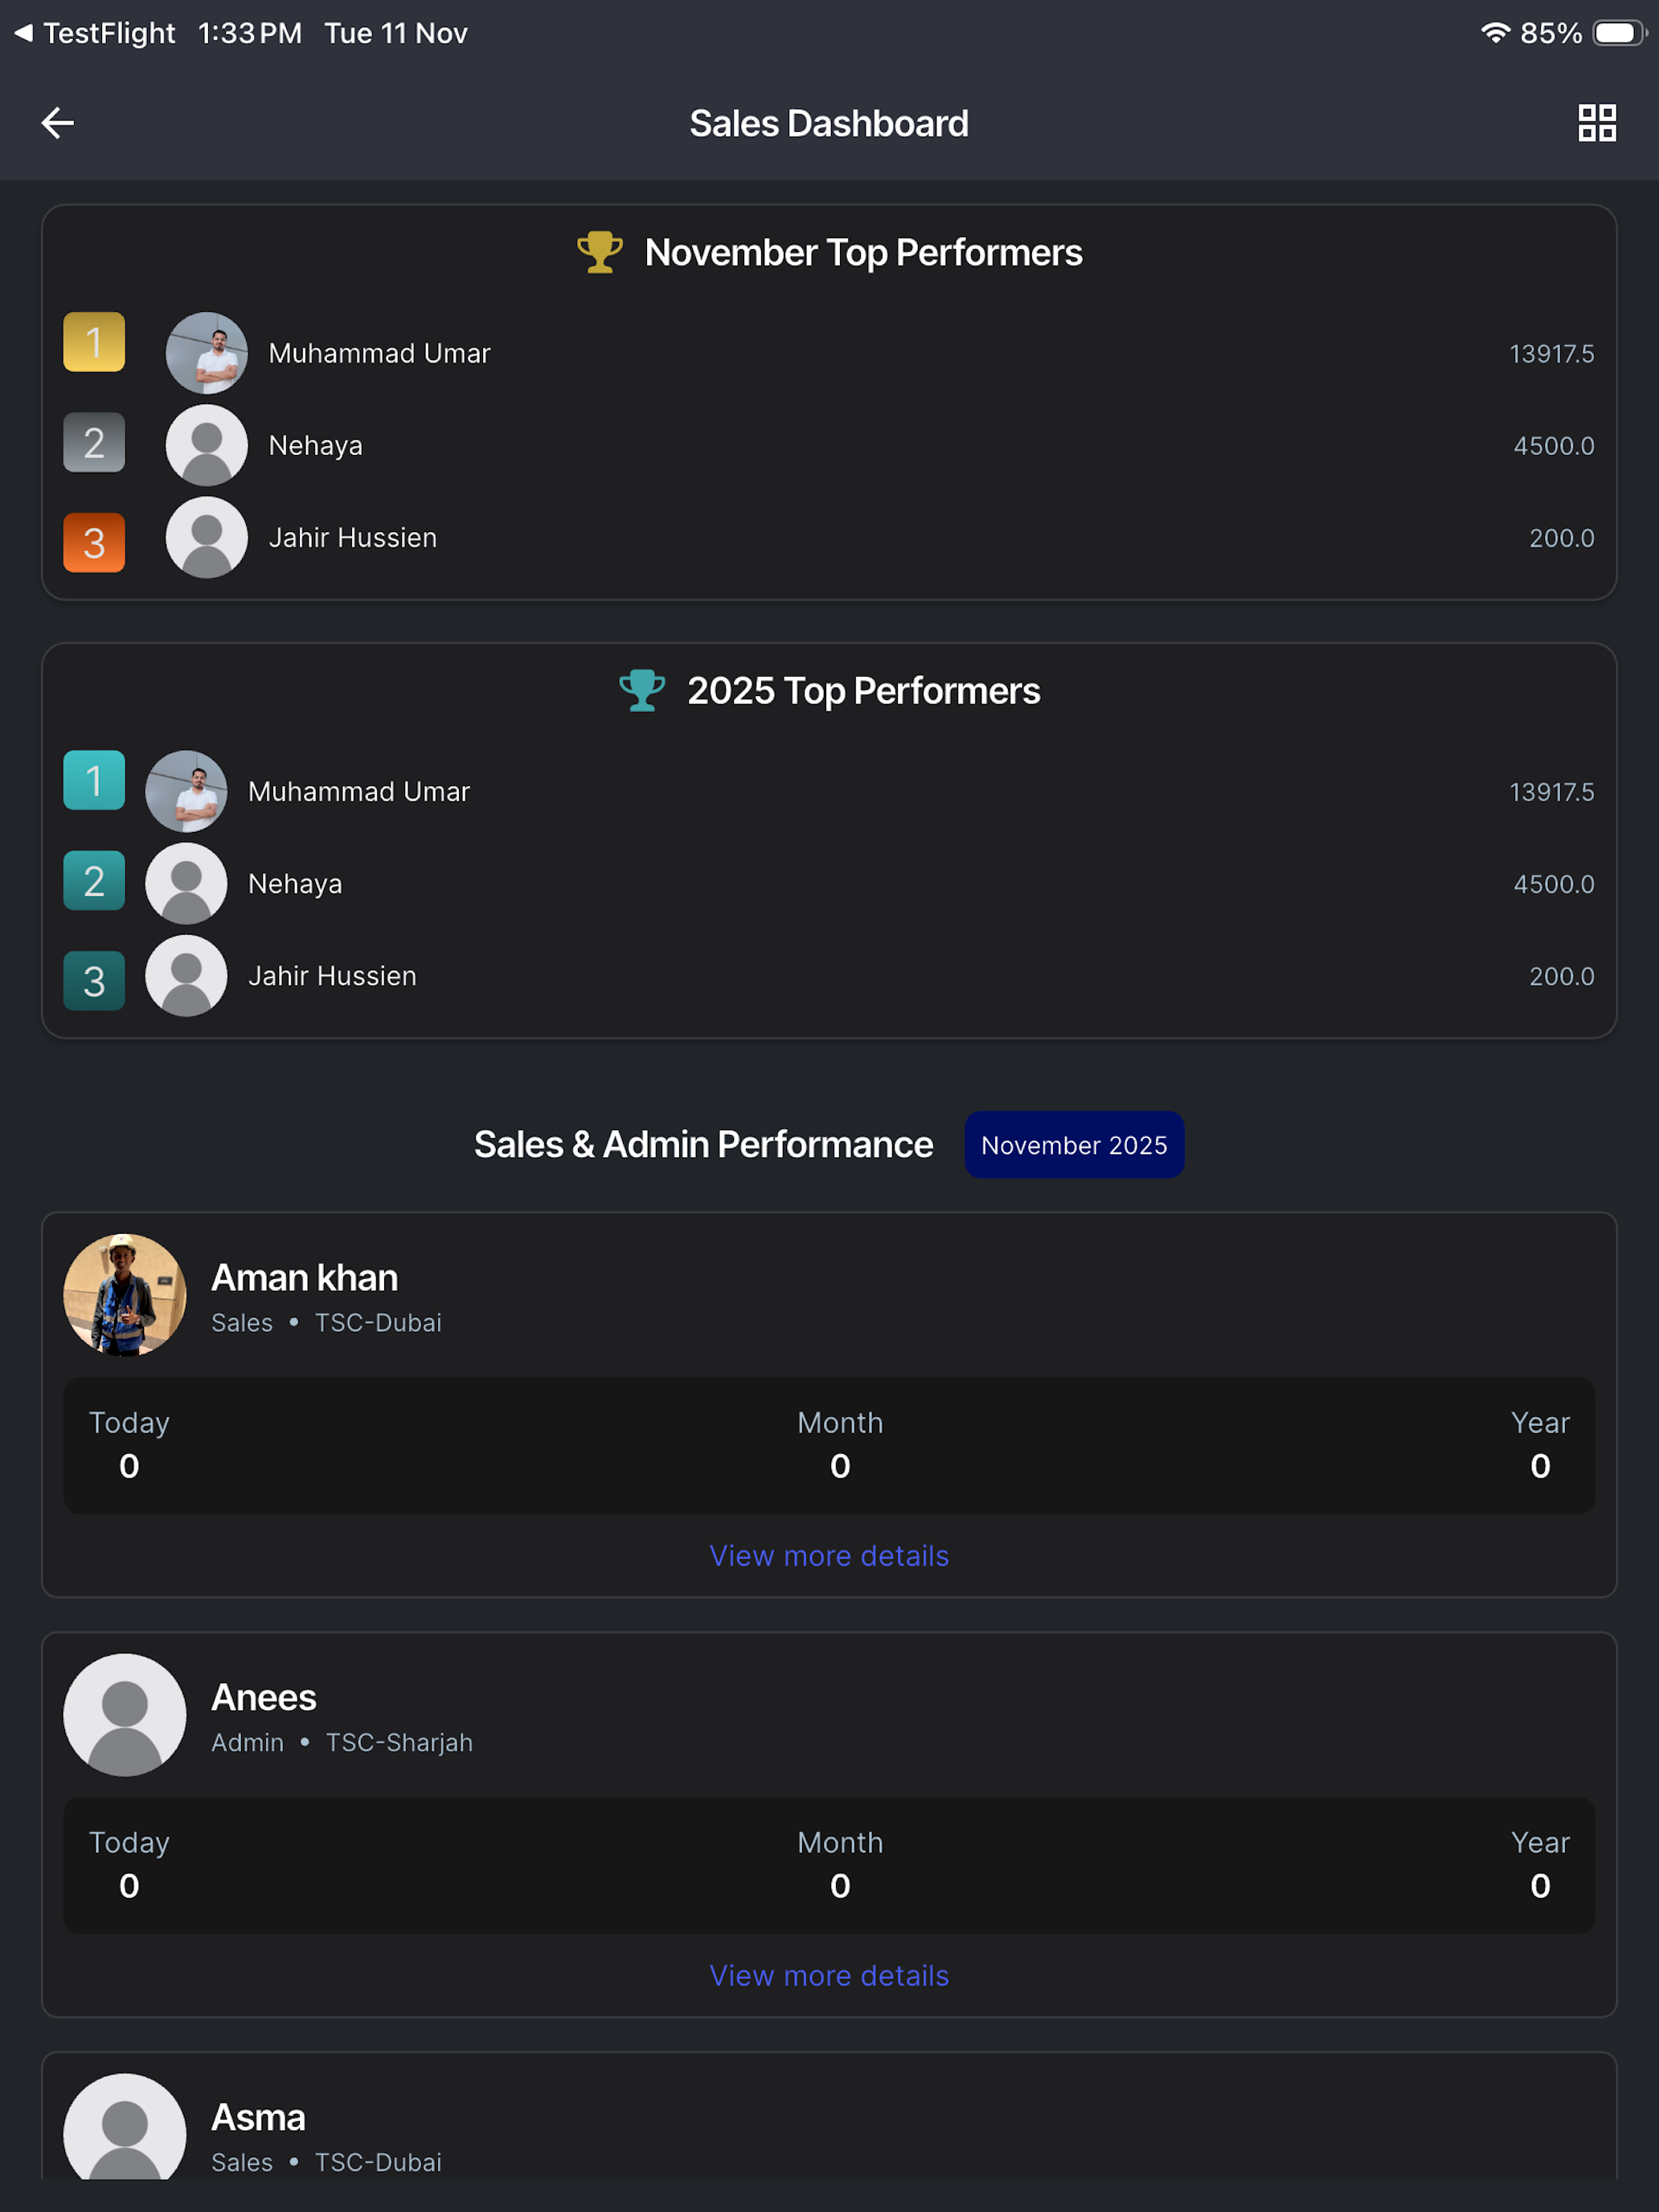Select the gold rank 1 badge
This screenshot has height=2212, width=1659.
(x=94, y=342)
